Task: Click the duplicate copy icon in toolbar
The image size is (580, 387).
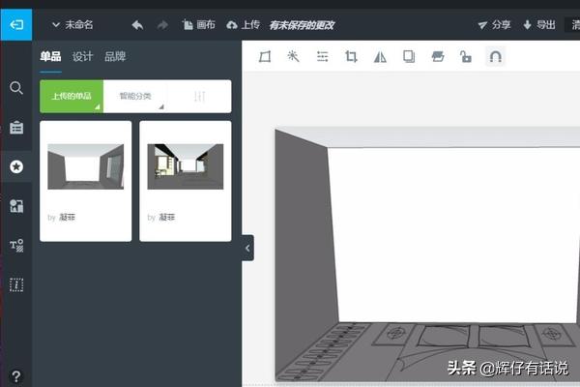Action: pyautogui.click(x=409, y=57)
